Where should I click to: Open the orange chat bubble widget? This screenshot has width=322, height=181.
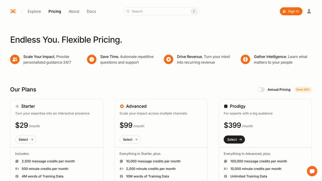312,171
